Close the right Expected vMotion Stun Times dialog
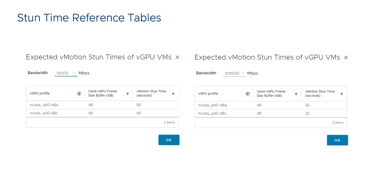Screen dimensions: 368x196 click(346, 57)
